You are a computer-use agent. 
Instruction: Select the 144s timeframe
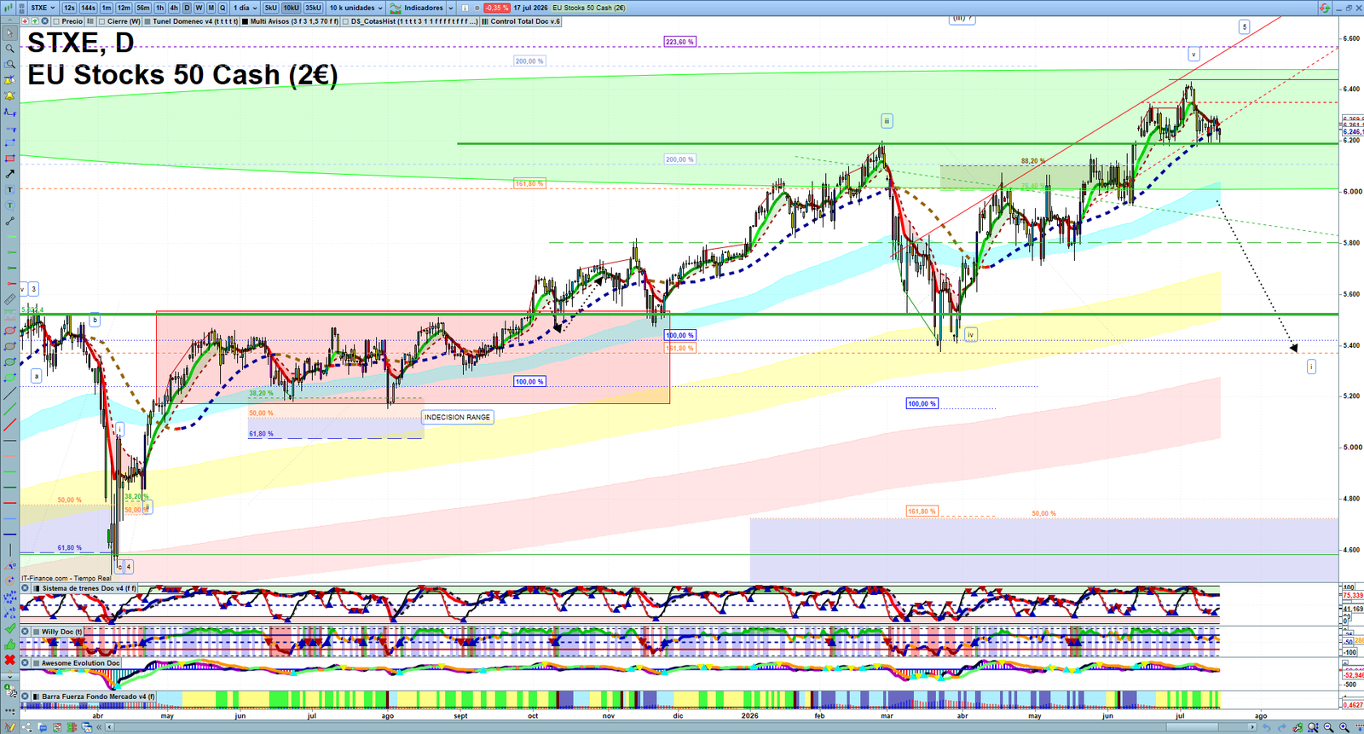tap(88, 8)
